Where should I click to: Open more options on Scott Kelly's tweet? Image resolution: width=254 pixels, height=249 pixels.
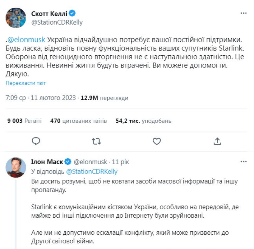(244, 14)
